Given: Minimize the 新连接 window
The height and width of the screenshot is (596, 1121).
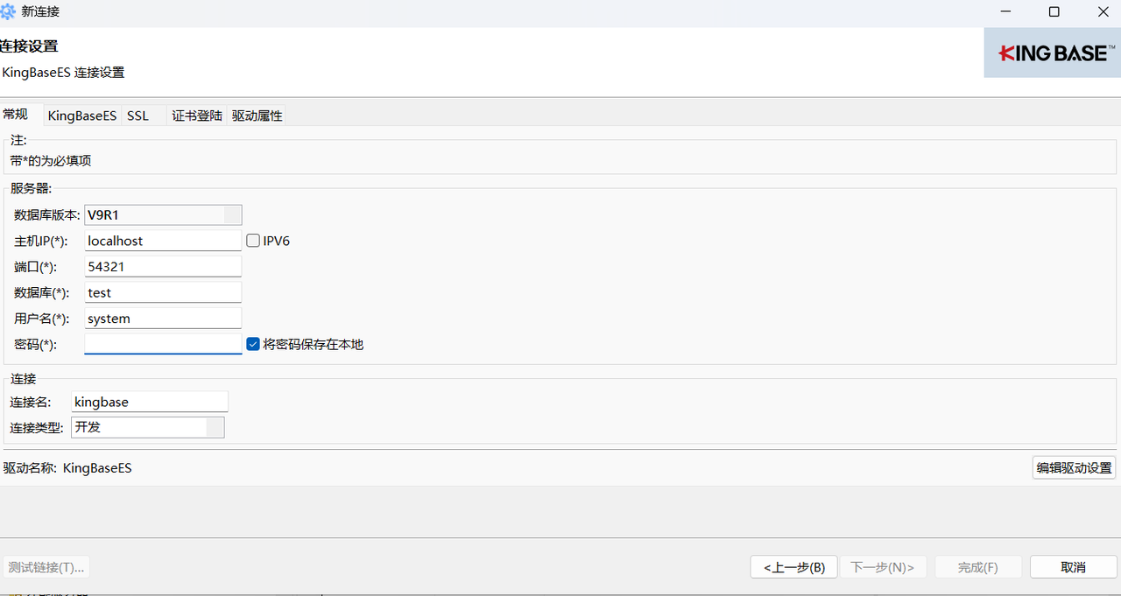Looking at the screenshot, I should pos(1005,12).
